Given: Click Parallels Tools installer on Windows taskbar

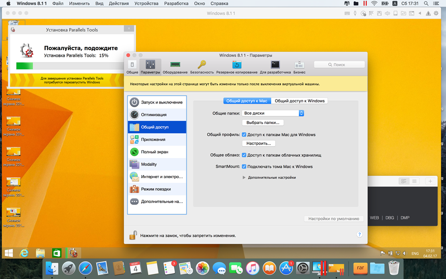Looking at the screenshot, I should pyautogui.click(x=73, y=253).
